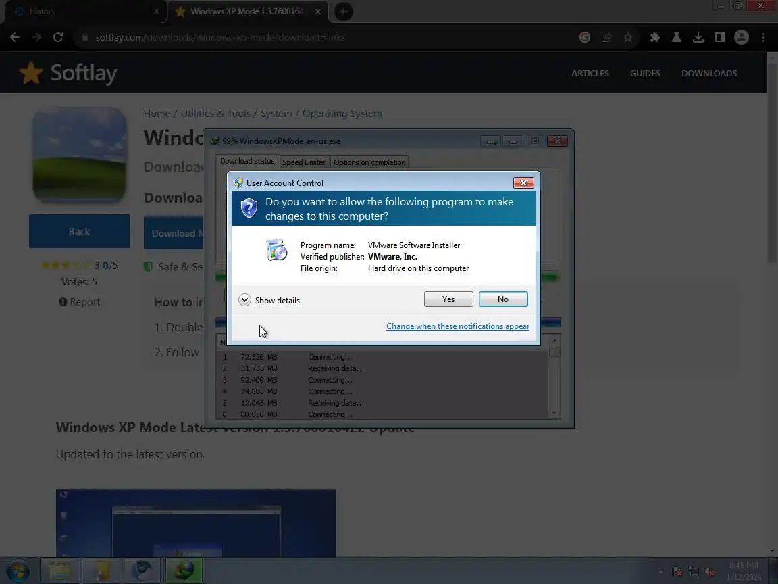Bookmark this page with star icon

point(628,37)
